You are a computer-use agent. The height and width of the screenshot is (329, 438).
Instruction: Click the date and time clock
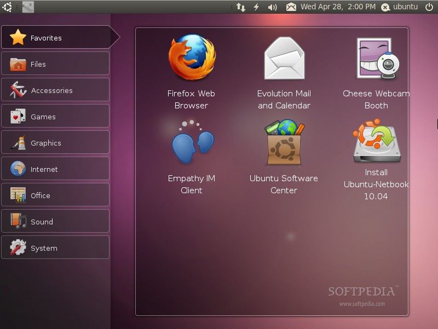tap(338, 7)
